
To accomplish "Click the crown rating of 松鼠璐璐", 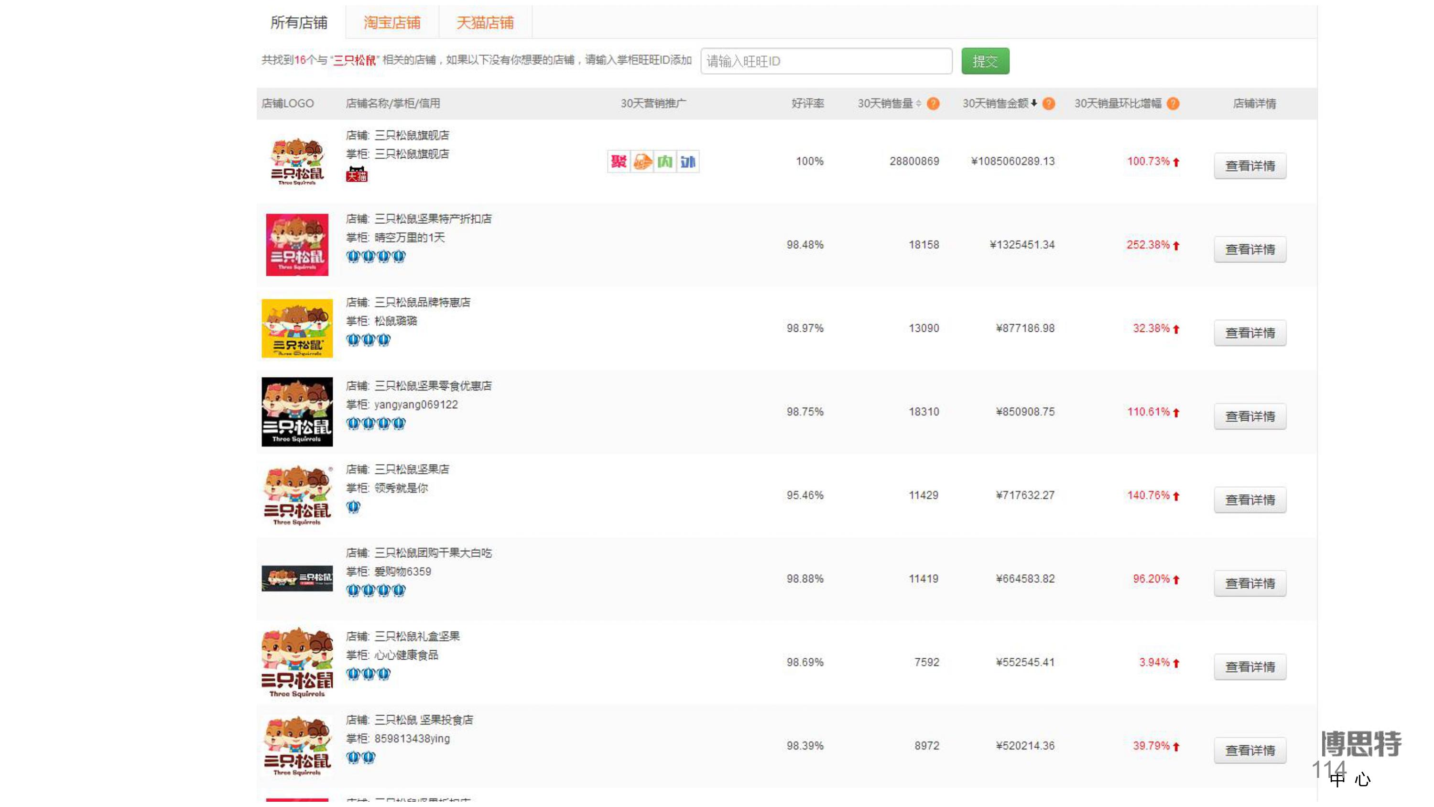I will pyautogui.click(x=368, y=340).
